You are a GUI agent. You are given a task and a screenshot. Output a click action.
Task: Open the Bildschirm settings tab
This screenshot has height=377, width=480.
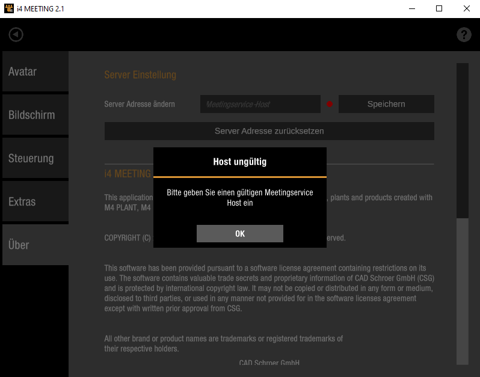35,115
